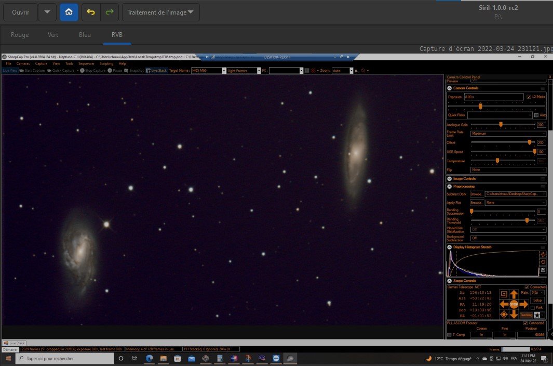553x366 pixels.
Task: Click the Quick Capture toolbar button
Action: 61,71
